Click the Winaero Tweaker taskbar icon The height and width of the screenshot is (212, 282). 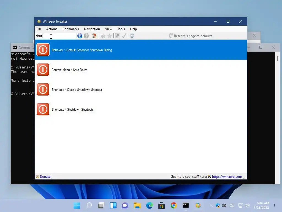pos(198,205)
